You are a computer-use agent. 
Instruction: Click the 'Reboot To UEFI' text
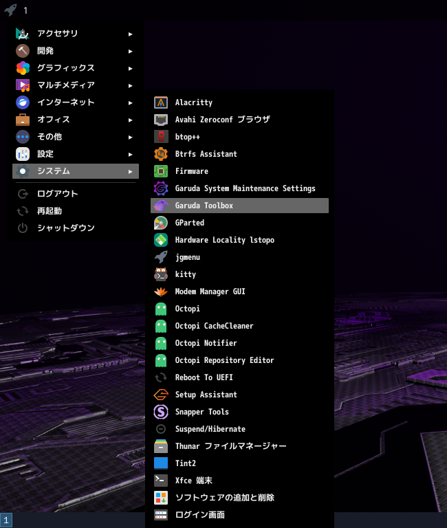pos(204,377)
